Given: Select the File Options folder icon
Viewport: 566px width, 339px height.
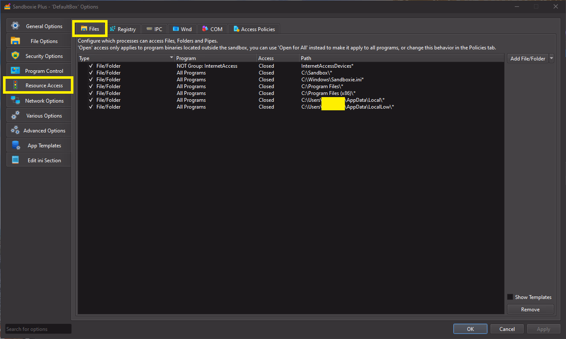Looking at the screenshot, I should click(x=15, y=41).
